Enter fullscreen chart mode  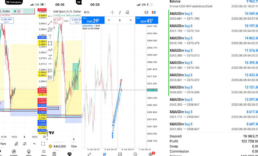[43, 144]
